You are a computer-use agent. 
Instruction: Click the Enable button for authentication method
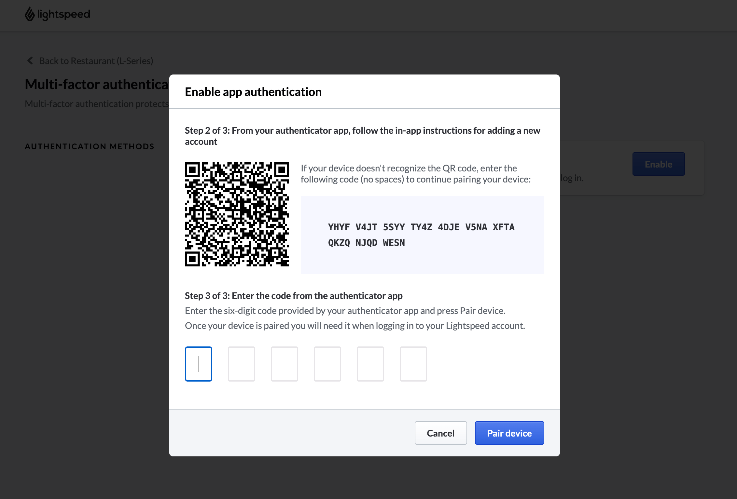pos(658,164)
